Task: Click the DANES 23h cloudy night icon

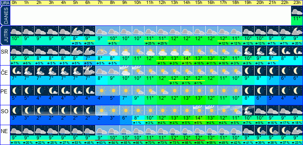Action: (x=297, y=11)
